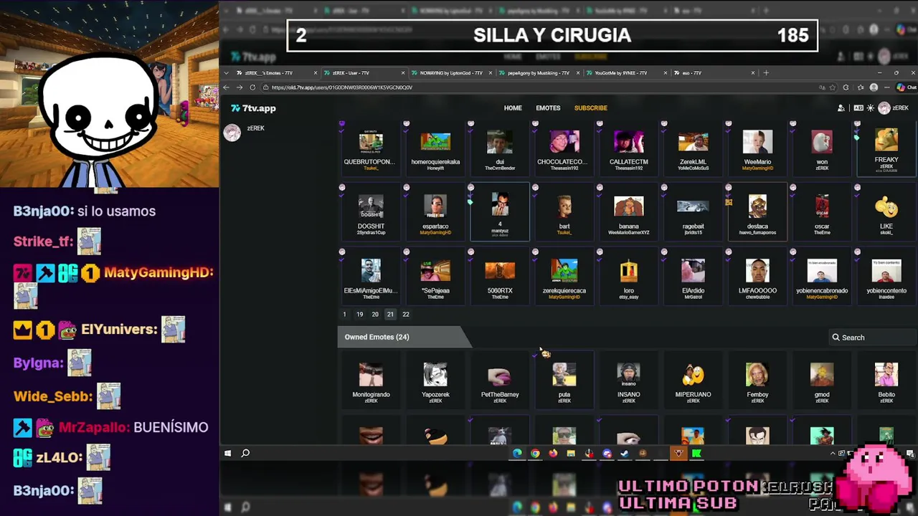Open the INSANO owned emote

point(629,380)
